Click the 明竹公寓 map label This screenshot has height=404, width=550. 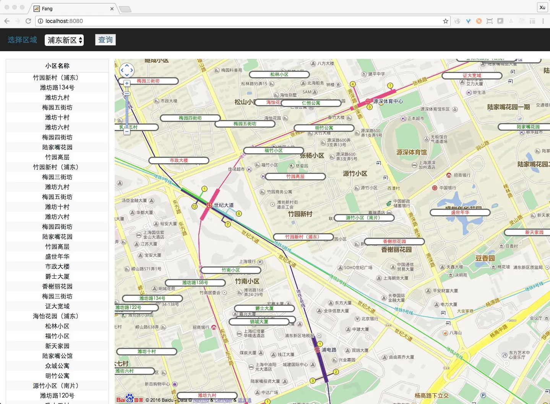click(x=324, y=128)
